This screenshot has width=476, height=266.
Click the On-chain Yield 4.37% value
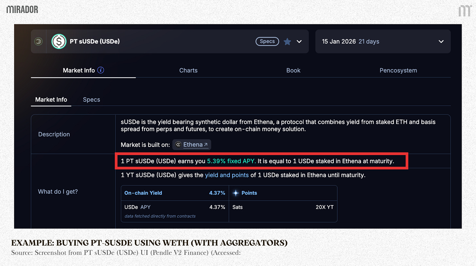217,193
